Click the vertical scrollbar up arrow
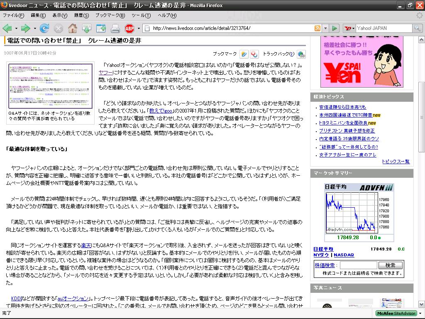The width and height of the screenshot is (425, 319). click(421, 40)
